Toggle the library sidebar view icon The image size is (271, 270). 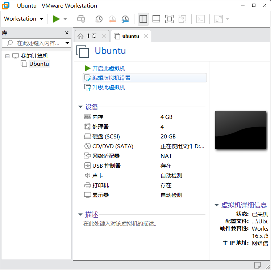point(143,19)
